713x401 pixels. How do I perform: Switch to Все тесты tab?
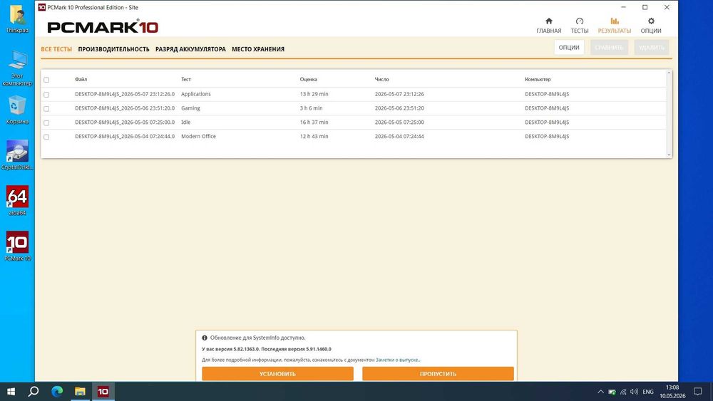click(56, 49)
